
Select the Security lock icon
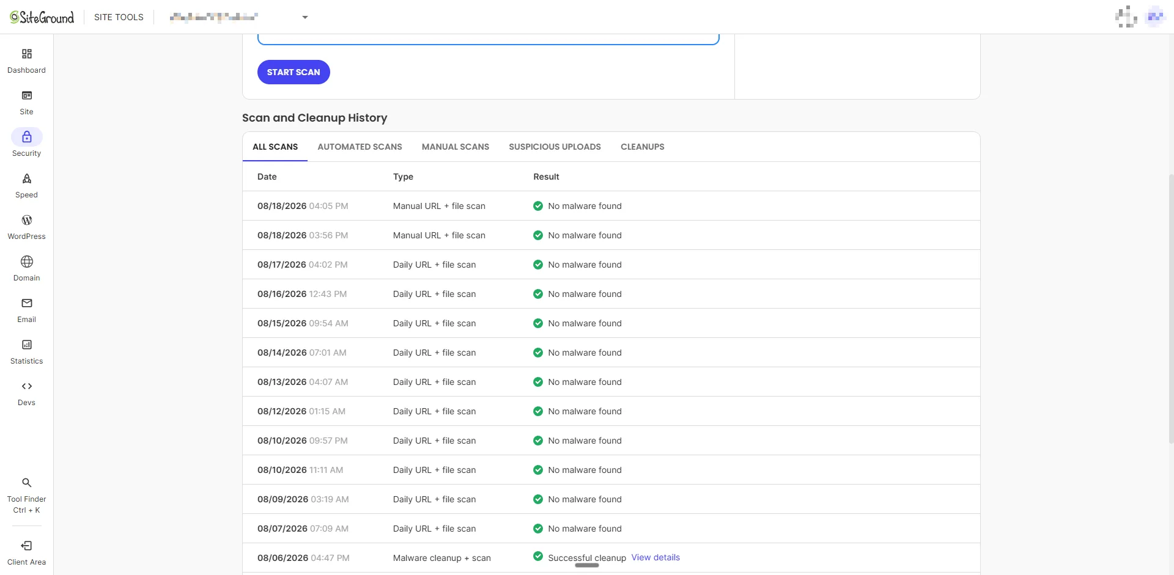(27, 137)
